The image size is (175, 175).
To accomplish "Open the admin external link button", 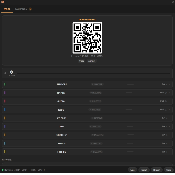I will pyautogui.click(x=92, y=61).
